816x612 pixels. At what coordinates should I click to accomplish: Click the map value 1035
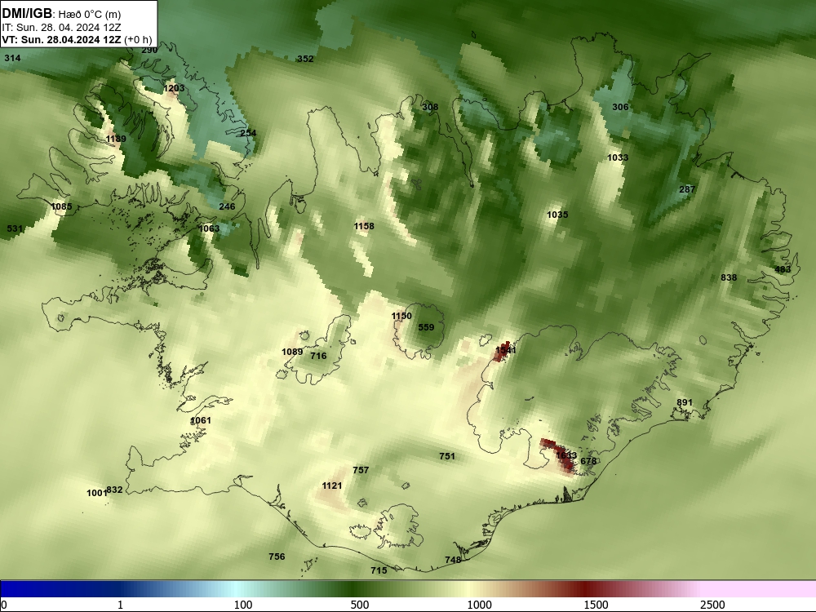click(557, 215)
